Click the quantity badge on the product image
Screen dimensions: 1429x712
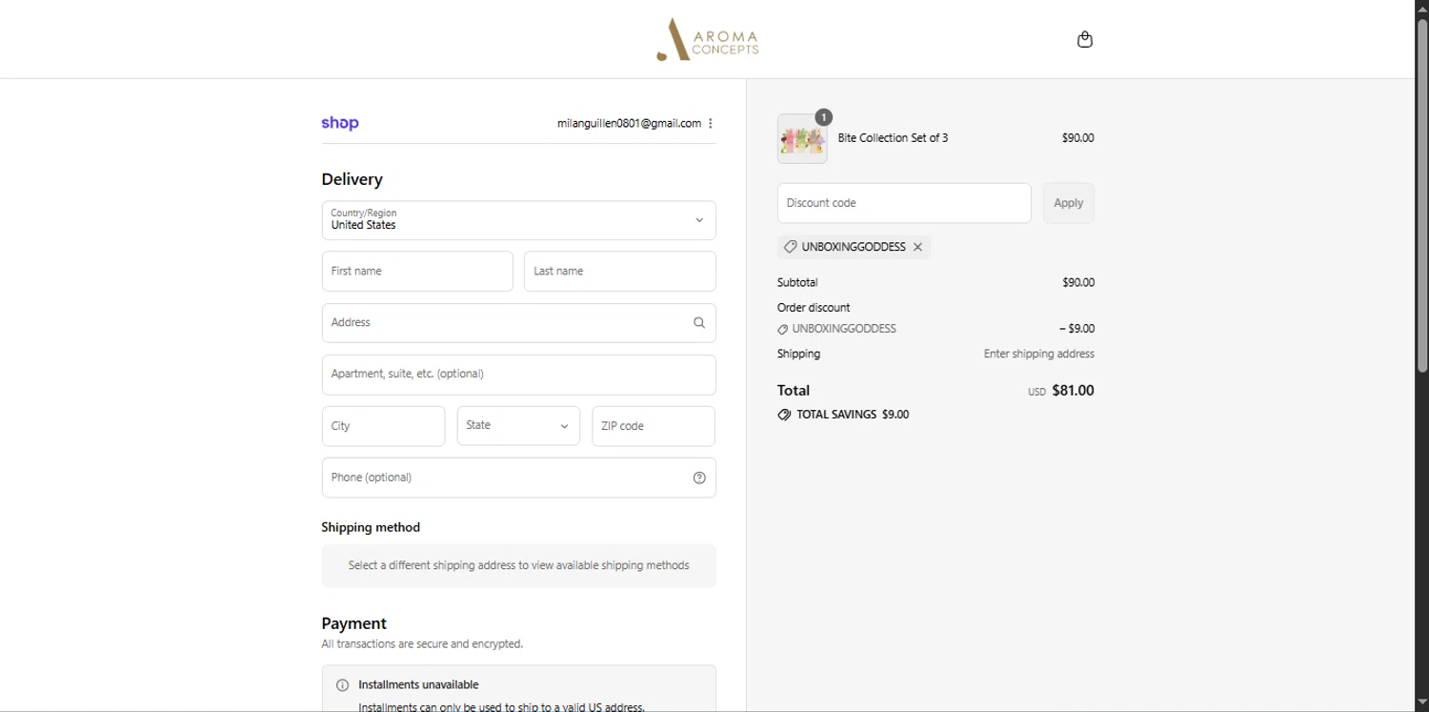tap(823, 117)
